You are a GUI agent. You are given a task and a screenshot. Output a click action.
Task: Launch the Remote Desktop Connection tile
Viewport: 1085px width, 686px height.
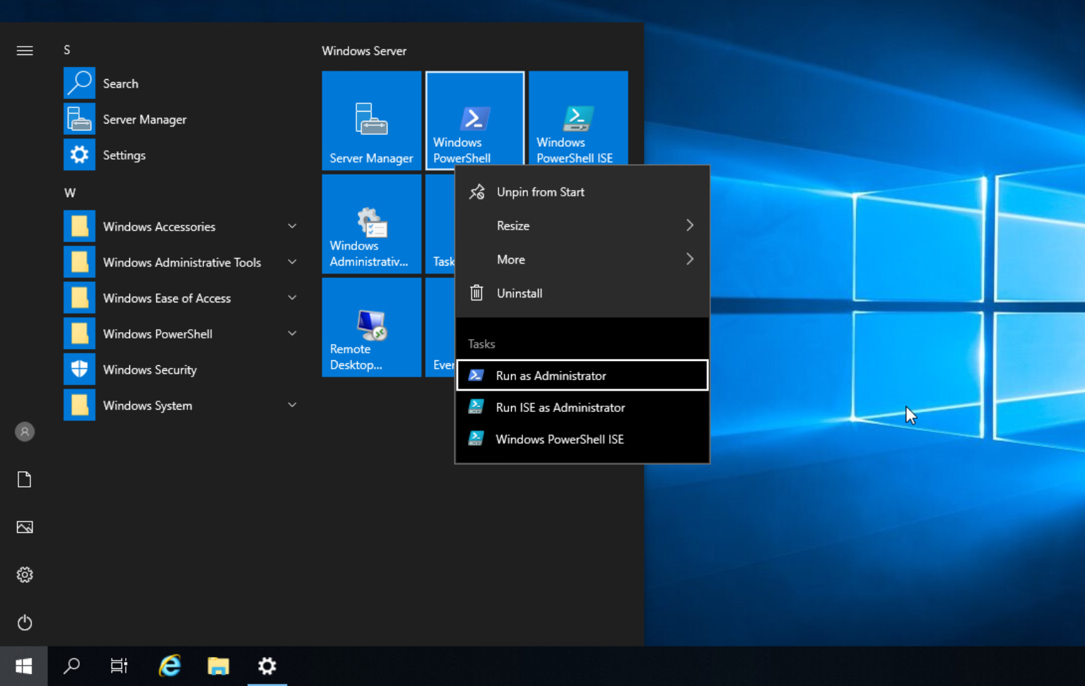click(x=371, y=327)
